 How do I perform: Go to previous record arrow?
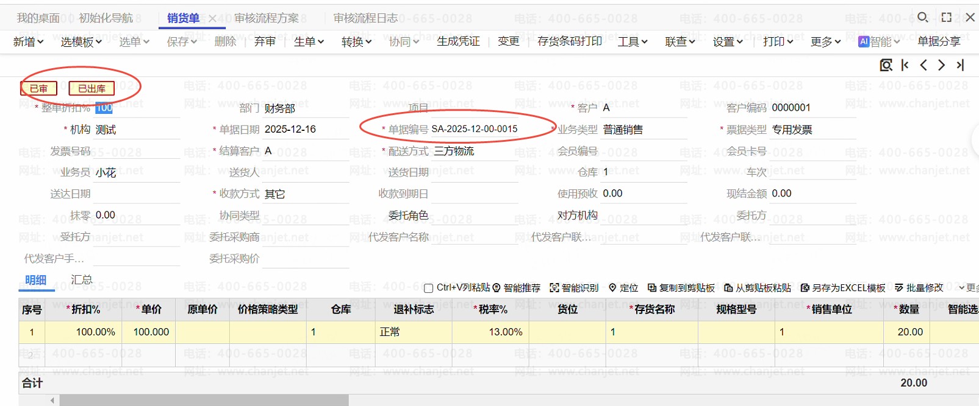point(923,65)
